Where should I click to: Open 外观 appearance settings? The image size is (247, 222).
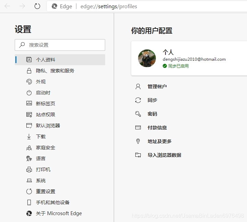click(x=41, y=82)
